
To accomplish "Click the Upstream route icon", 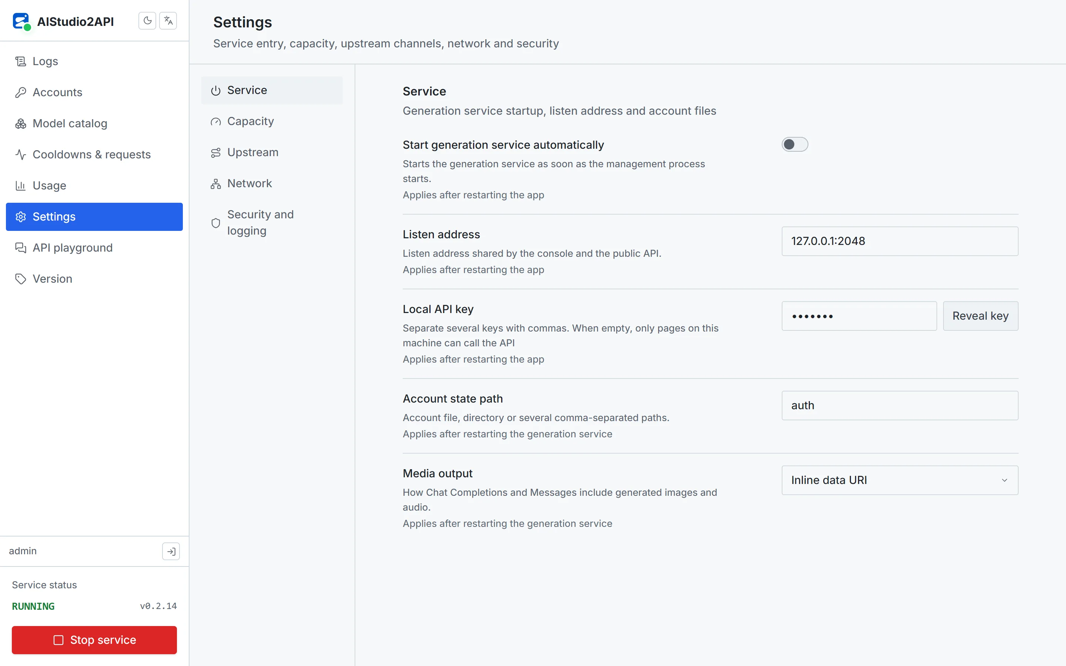I will (x=215, y=153).
